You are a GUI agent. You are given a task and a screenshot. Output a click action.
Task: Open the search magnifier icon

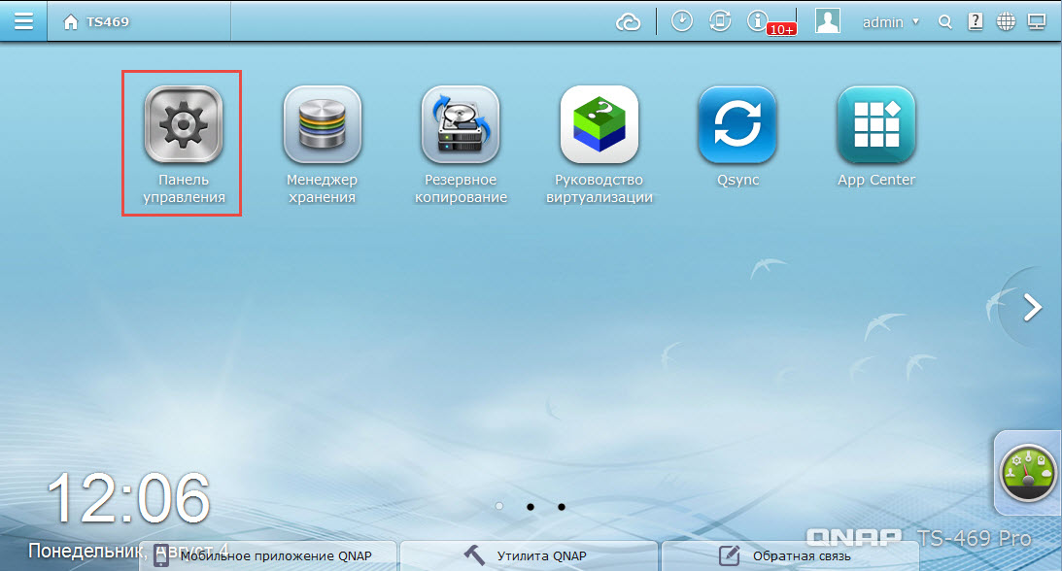pos(944,22)
